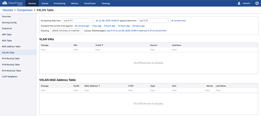Screen dimensions: 261x116
Task: Click the VNI filter field
Action: [83, 50]
